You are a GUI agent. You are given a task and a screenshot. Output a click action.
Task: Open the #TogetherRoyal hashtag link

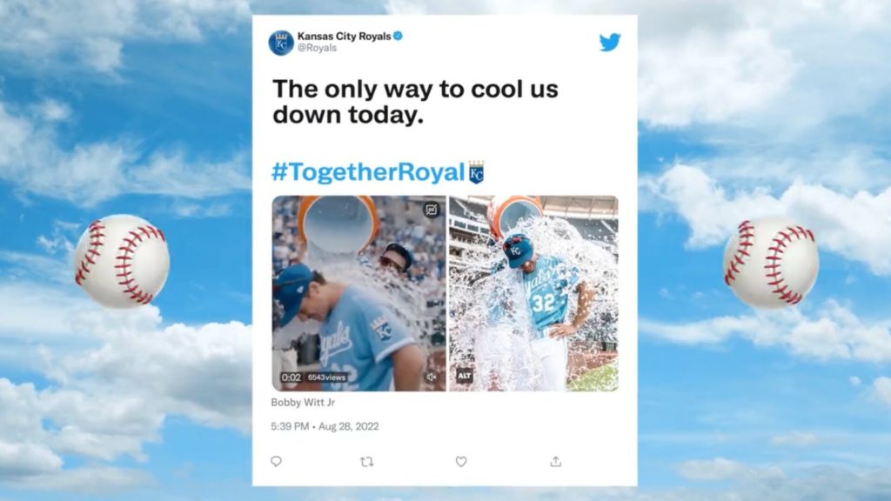tap(368, 172)
